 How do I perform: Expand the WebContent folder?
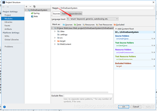(55, 44)
